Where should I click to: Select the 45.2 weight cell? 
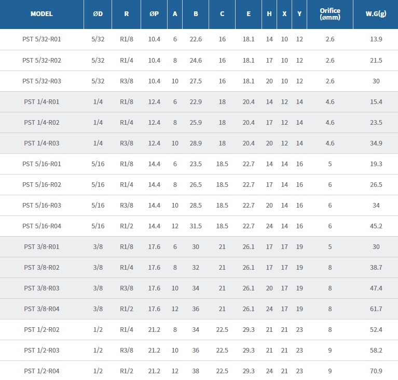pos(376,226)
